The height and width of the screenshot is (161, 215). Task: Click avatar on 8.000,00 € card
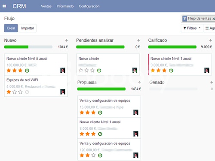point(136,134)
